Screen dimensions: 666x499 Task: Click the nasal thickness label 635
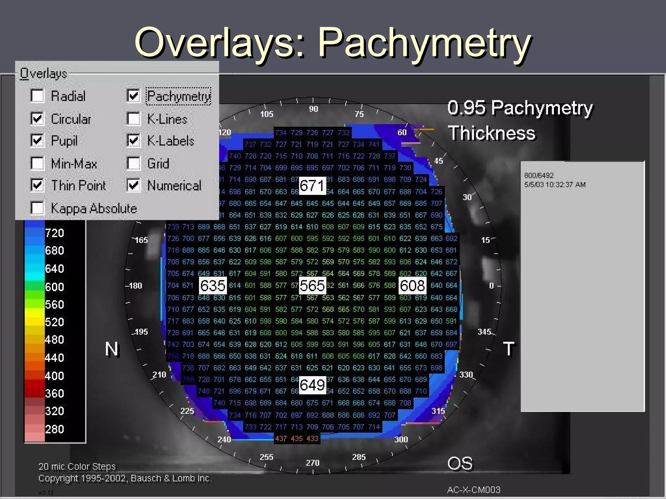(x=213, y=286)
